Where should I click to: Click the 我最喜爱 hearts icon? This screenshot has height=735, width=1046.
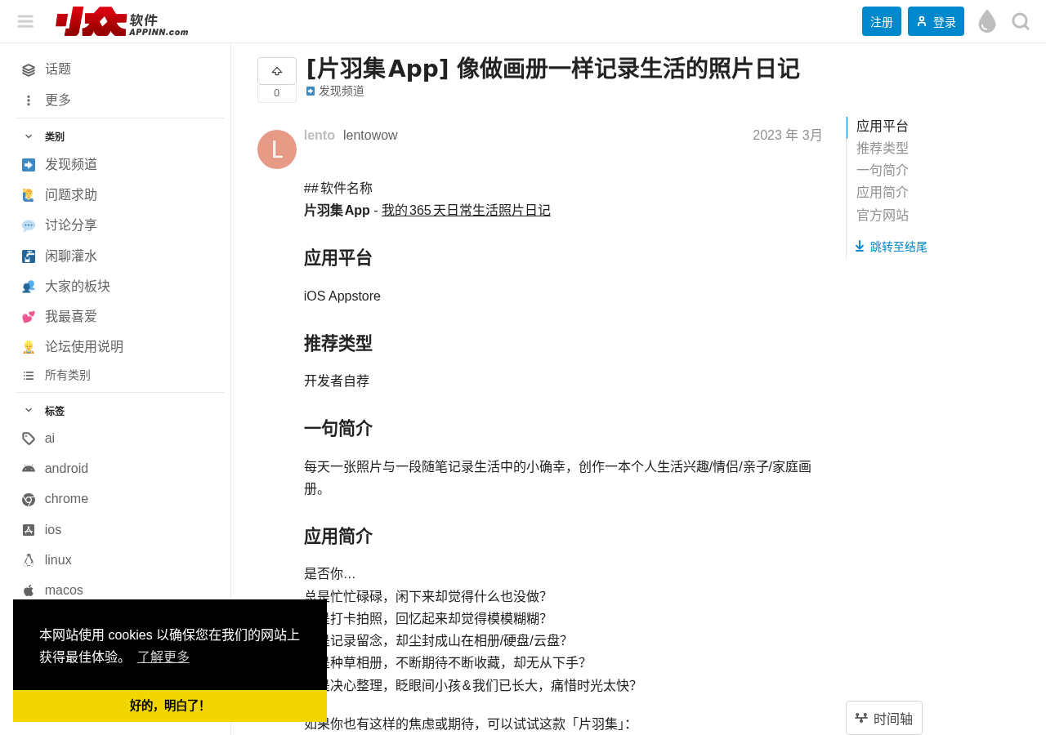point(29,317)
